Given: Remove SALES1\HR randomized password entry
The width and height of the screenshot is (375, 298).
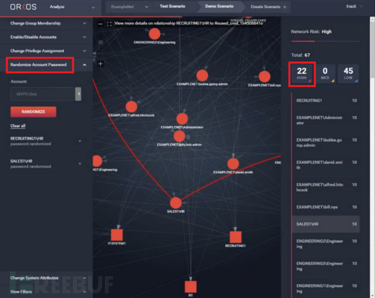Looking at the screenshot, I should 80,164.
